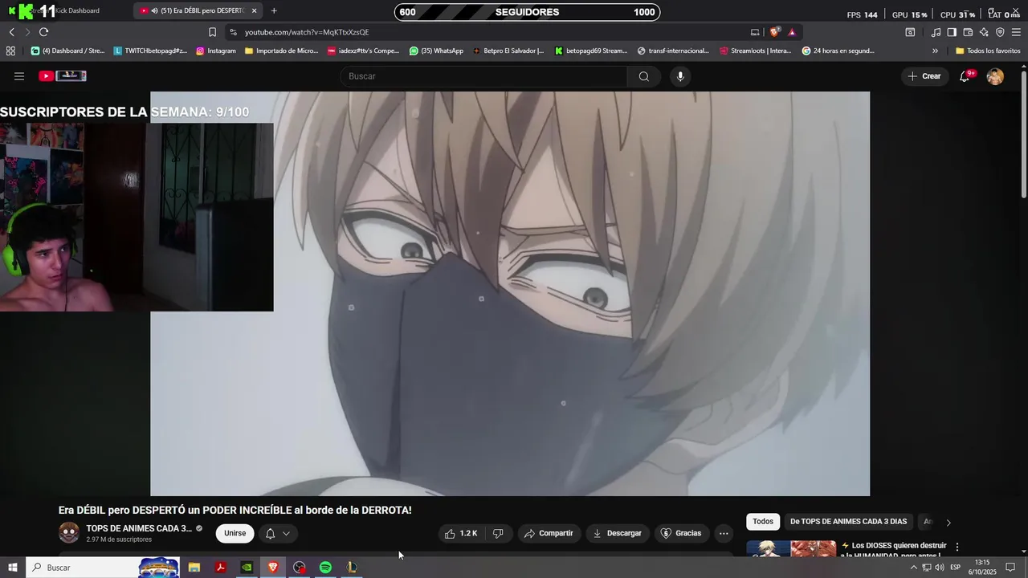This screenshot has width=1028, height=578.
Task: Open Dashboard / Stre... bookmark
Action: click(x=68, y=51)
